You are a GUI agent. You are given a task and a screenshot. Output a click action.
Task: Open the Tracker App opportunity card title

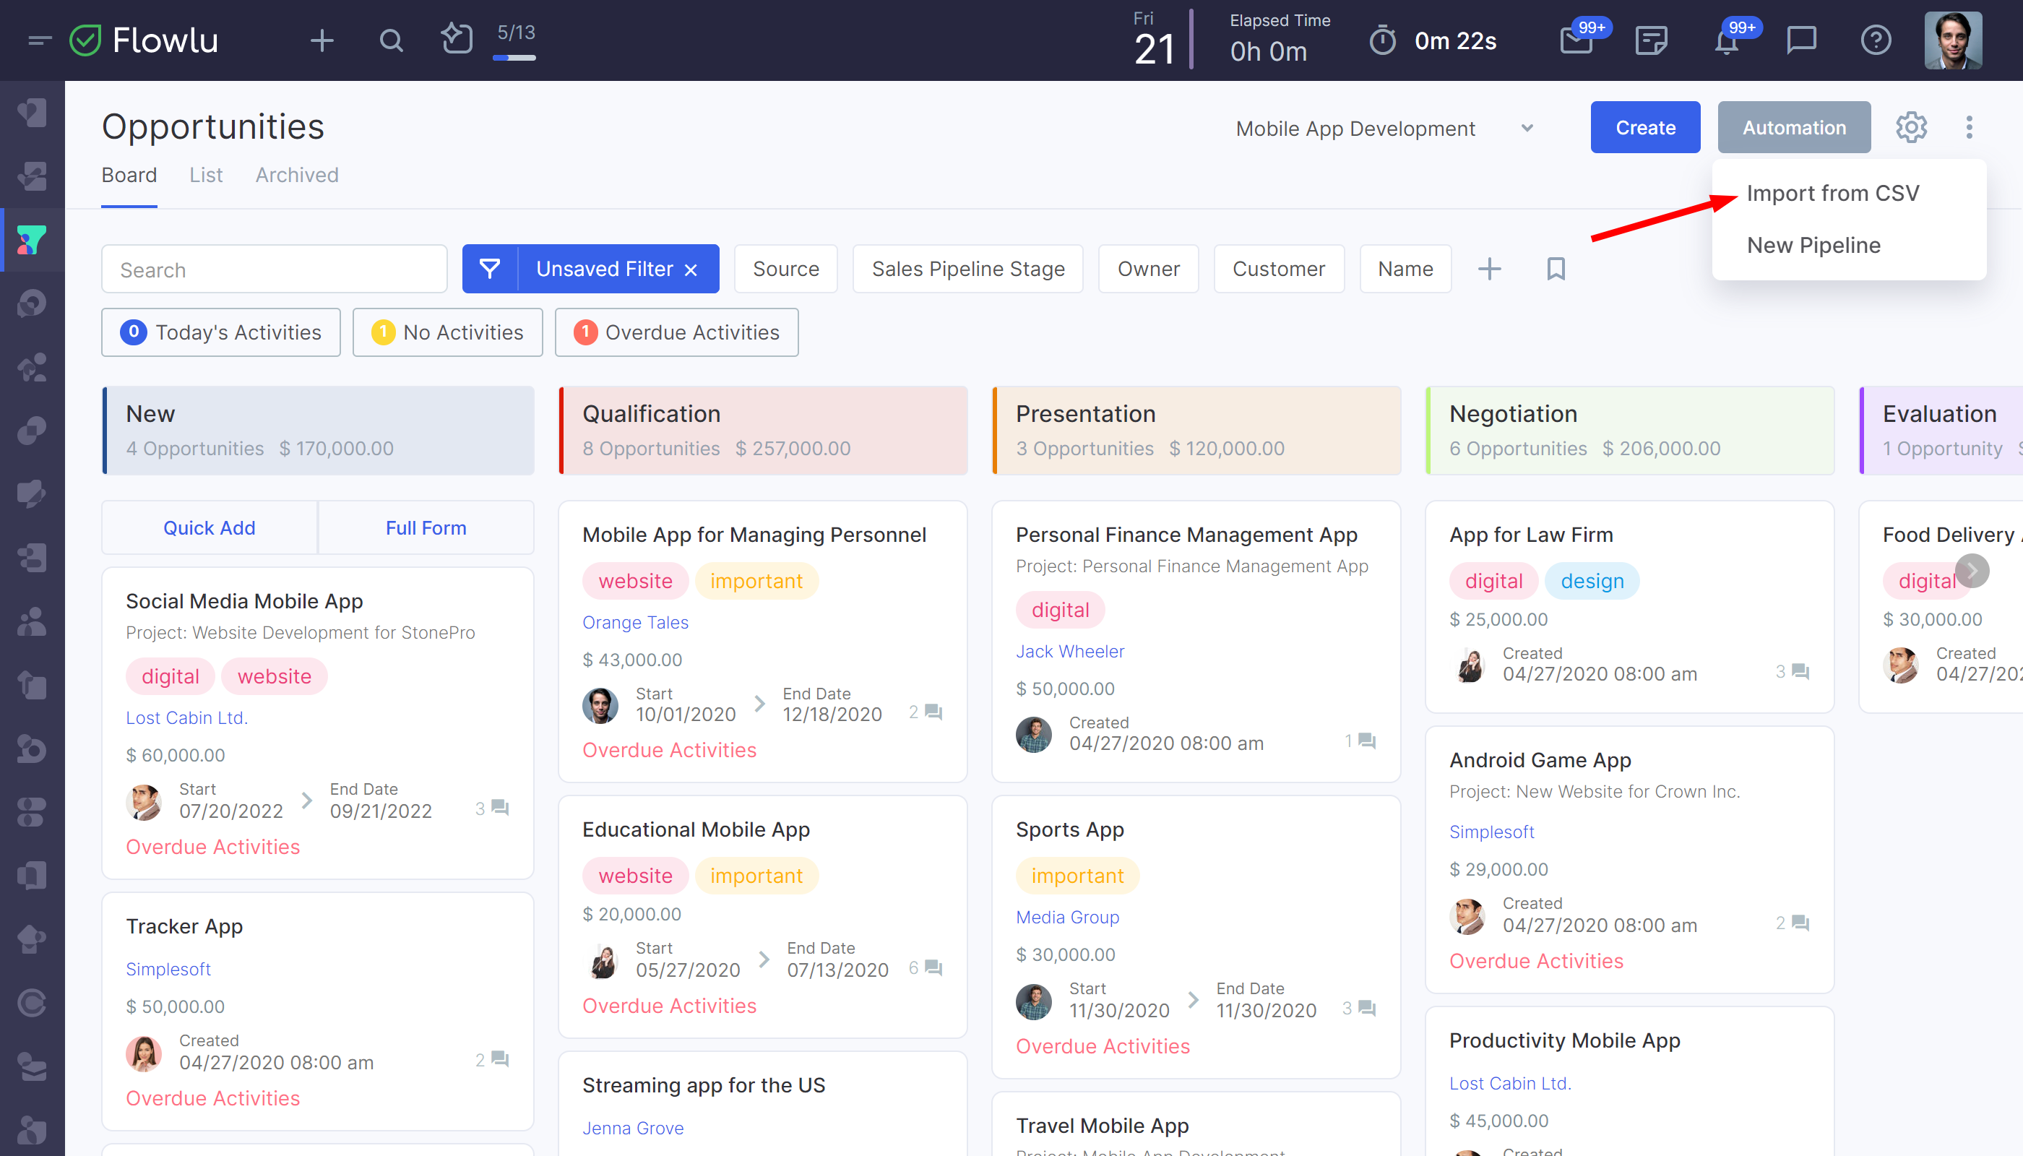coord(184,926)
